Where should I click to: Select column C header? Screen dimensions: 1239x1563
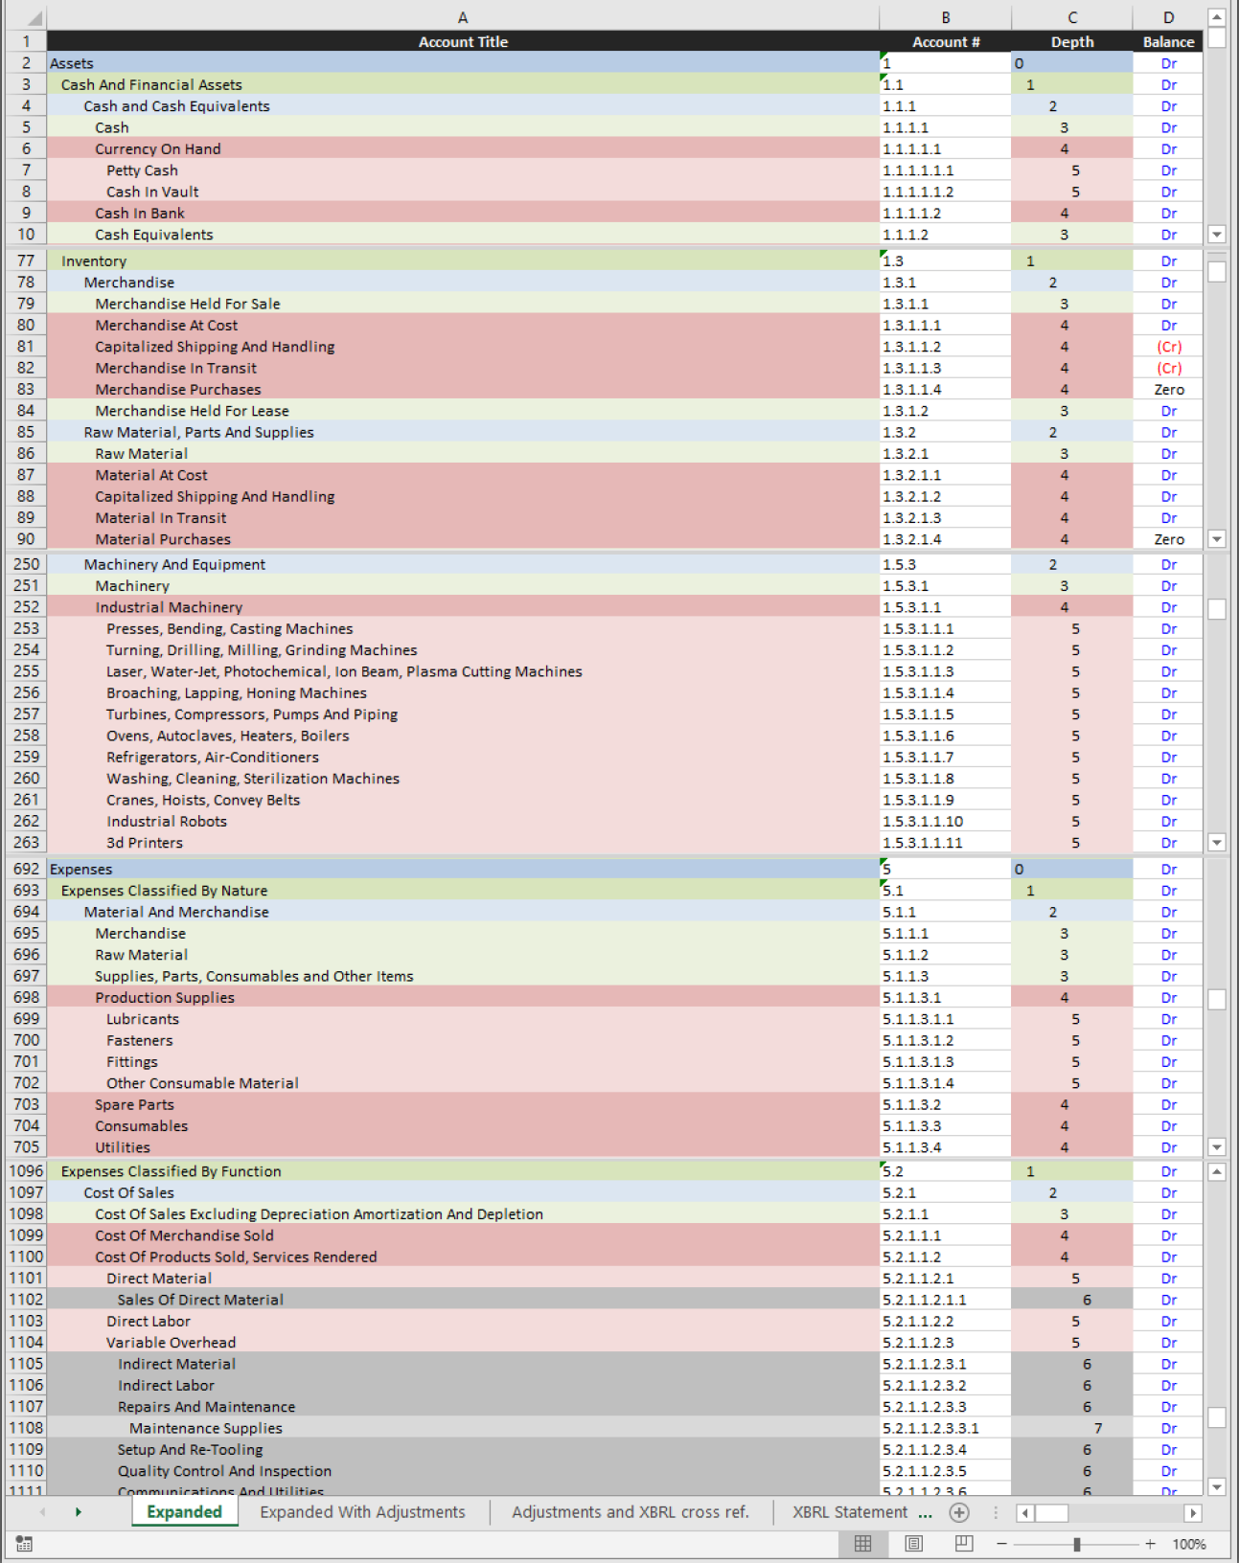(1072, 17)
